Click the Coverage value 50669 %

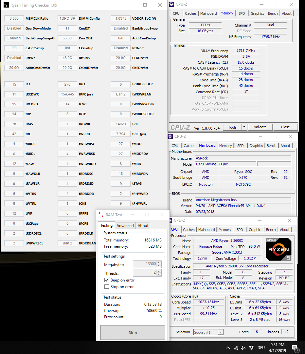[154, 311]
